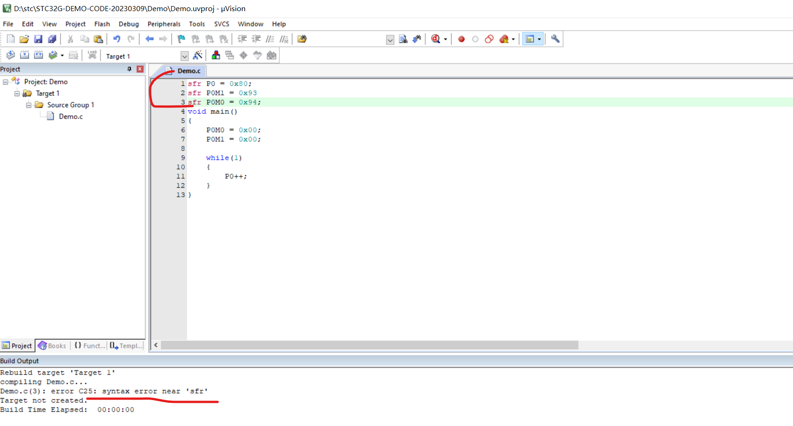Collapse the Source Group 1 folder
Image resolution: width=793 pixels, height=426 pixels.
coord(29,105)
